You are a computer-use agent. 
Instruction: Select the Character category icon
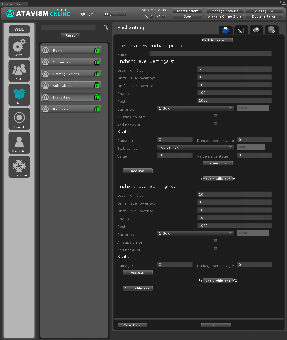pos(19,143)
